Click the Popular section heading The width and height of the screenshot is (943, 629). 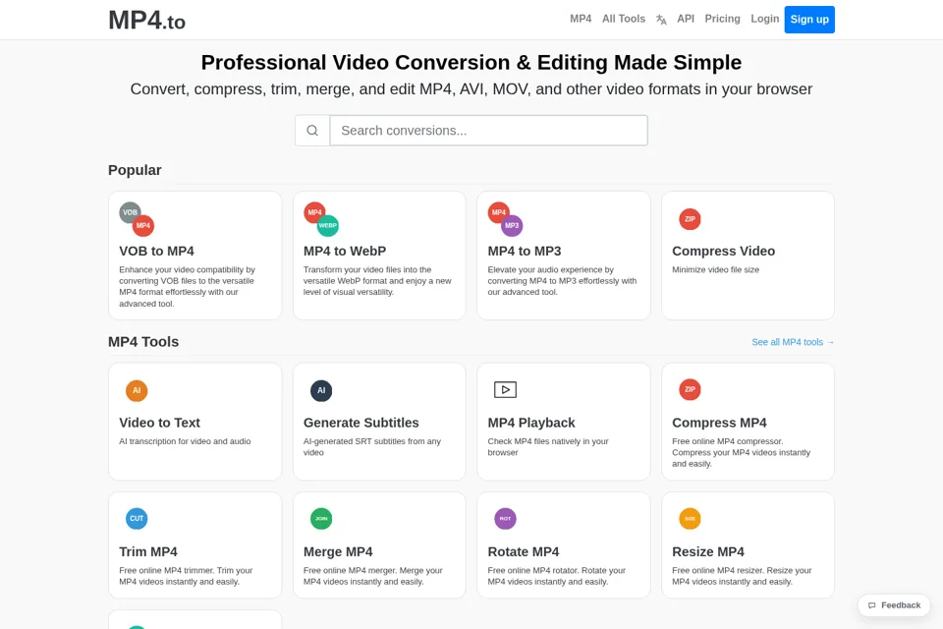(x=135, y=170)
